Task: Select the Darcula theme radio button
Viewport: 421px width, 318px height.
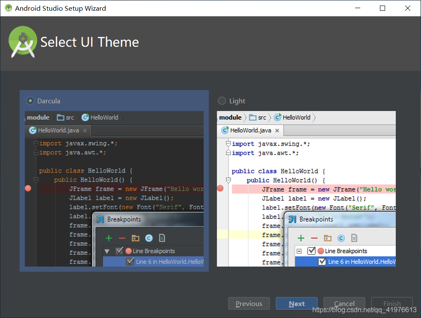Action: pos(30,101)
